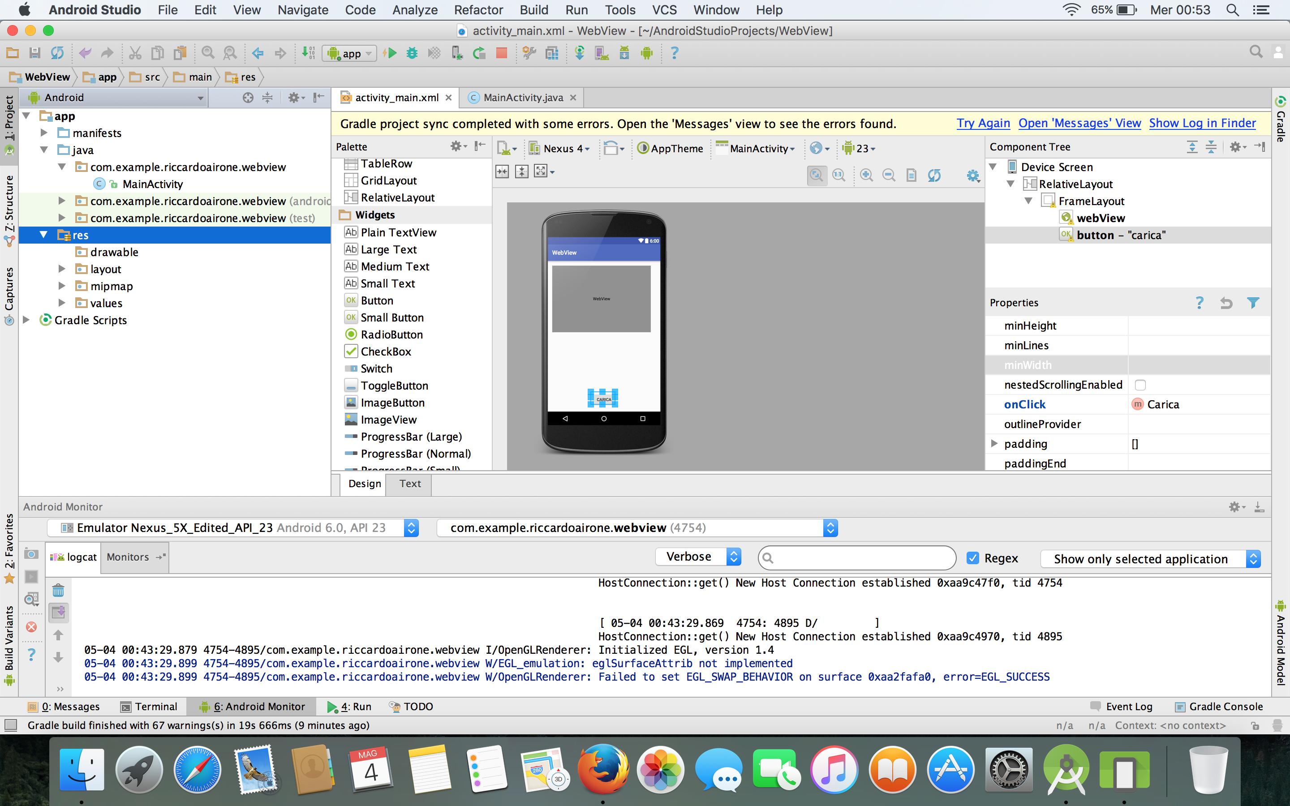This screenshot has width=1290, height=806.
Task: Click the Properties restore default icon
Action: (x=1226, y=303)
